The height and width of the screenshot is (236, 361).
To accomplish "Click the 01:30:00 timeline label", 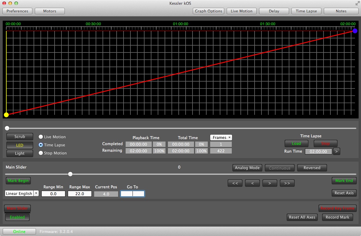I will coord(267,24).
